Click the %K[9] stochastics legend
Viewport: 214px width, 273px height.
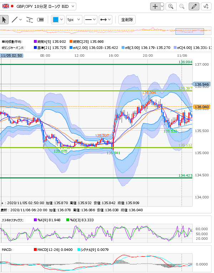click(x=47, y=220)
